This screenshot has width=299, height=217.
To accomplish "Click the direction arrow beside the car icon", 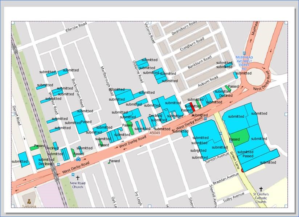I will (x=85, y=159).
